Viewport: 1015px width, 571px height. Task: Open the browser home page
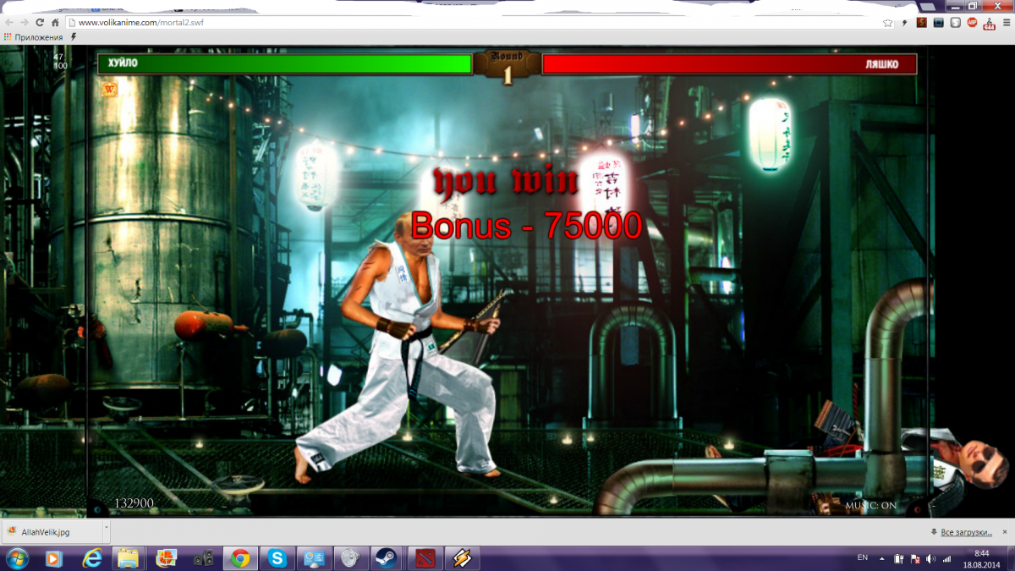click(55, 23)
